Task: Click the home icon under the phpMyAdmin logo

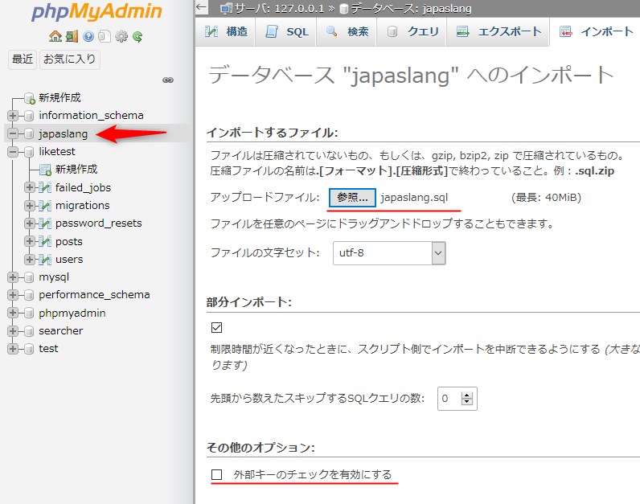Action: 55,36
